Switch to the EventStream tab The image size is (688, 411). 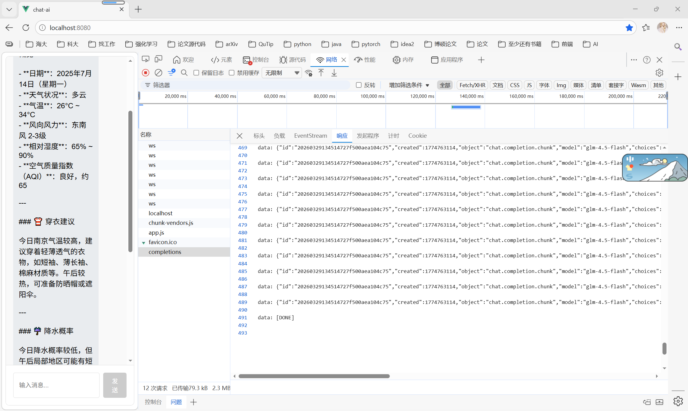pyautogui.click(x=310, y=136)
